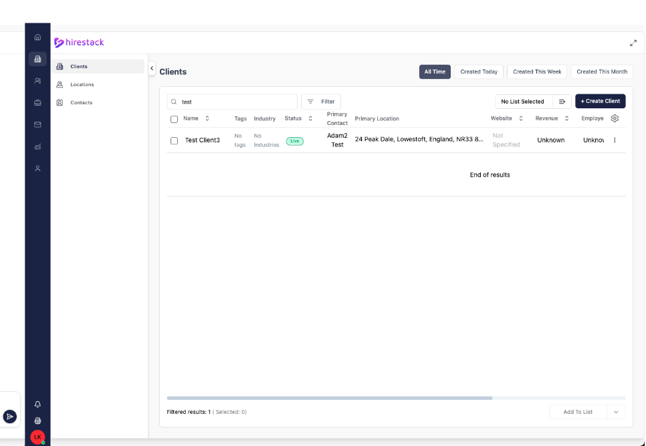Open the column settings gear icon

[615, 118]
